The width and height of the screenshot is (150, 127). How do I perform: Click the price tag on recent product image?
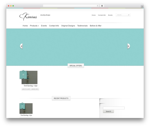click(22, 106)
